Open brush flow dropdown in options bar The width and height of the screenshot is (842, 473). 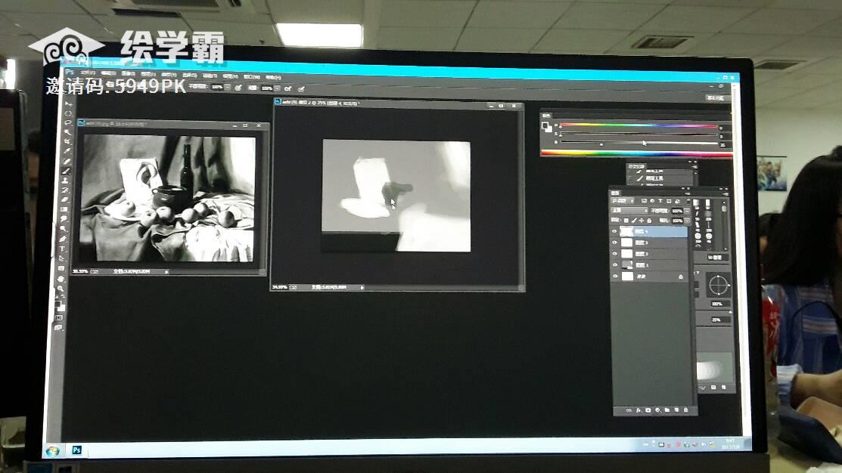277,88
